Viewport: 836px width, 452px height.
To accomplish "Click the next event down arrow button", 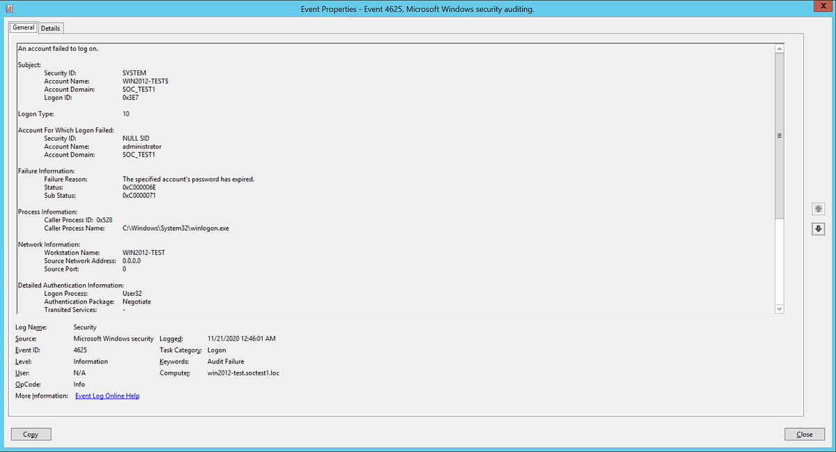I will coord(818,229).
